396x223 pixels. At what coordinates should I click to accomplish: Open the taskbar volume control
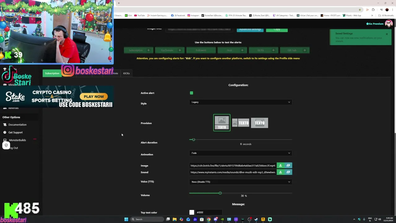380,219
